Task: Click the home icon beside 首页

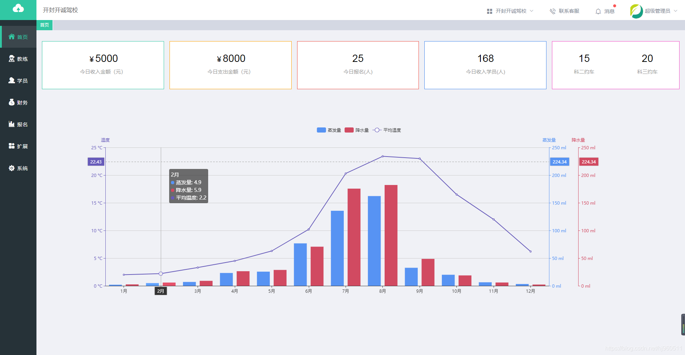Action: tap(12, 36)
